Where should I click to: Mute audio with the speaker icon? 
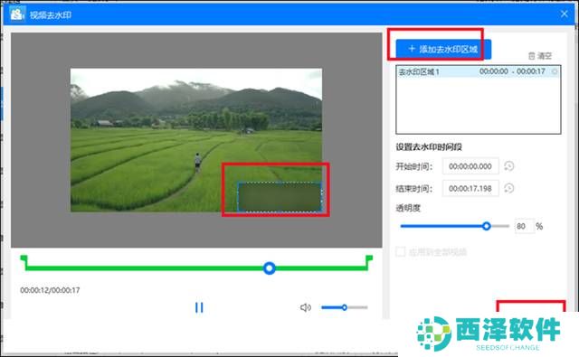305,307
